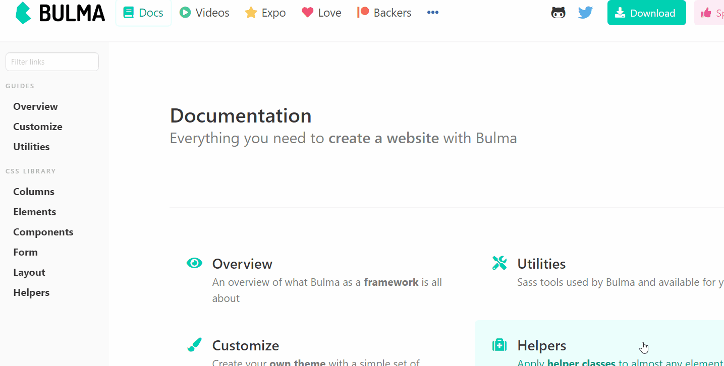The height and width of the screenshot is (366, 724).
Task: Click the 'Sass tools used by Bulma' description
Action: pos(620,282)
